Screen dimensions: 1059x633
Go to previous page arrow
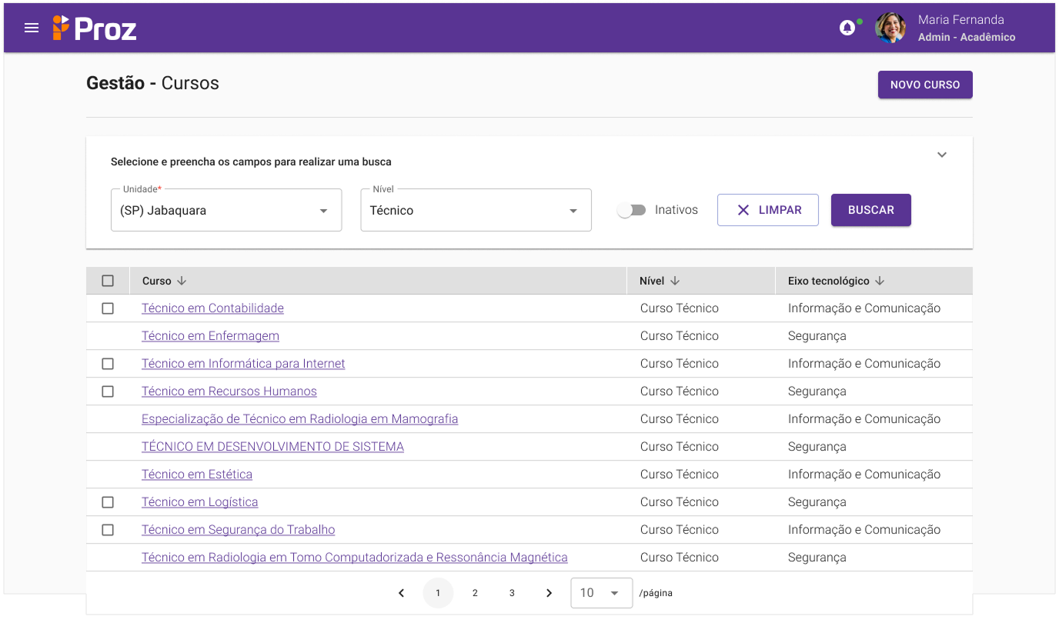point(401,593)
